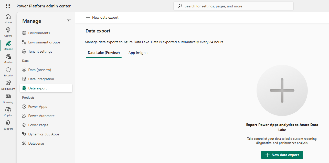The image size is (329, 163).
Task: Select Monitor in the navigation rail
Action: 8,59
